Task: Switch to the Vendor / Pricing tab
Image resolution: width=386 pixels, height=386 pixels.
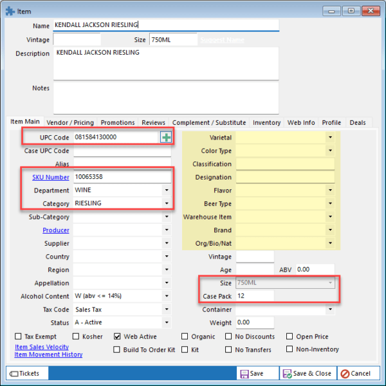Action: 70,122
